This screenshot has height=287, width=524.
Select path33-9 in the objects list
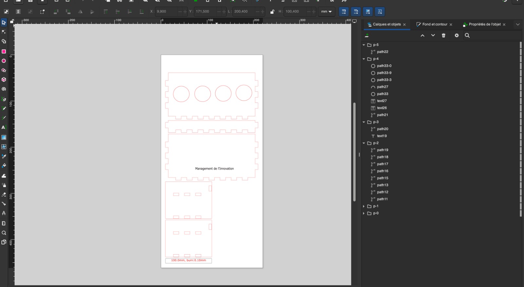384,73
